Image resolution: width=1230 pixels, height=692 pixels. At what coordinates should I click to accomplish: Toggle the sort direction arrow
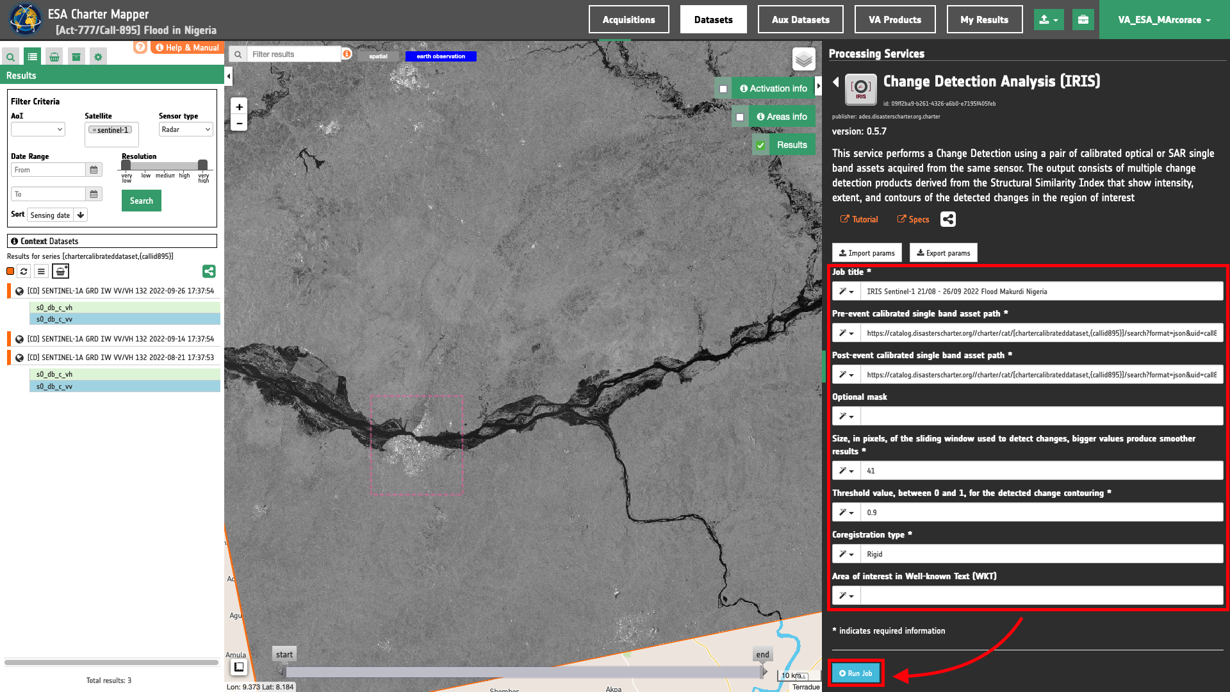tap(81, 215)
